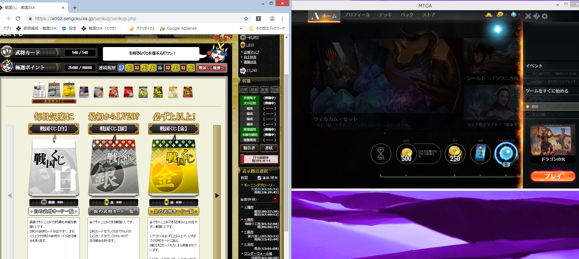Switch to the ストア tab in MTGA

429,15
